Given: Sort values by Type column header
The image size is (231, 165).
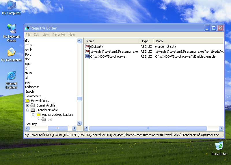Looking at the screenshot, I should [x=146, y=41].
